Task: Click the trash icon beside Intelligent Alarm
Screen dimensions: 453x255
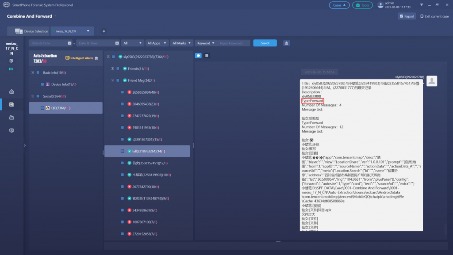Action: coord(96,58)
